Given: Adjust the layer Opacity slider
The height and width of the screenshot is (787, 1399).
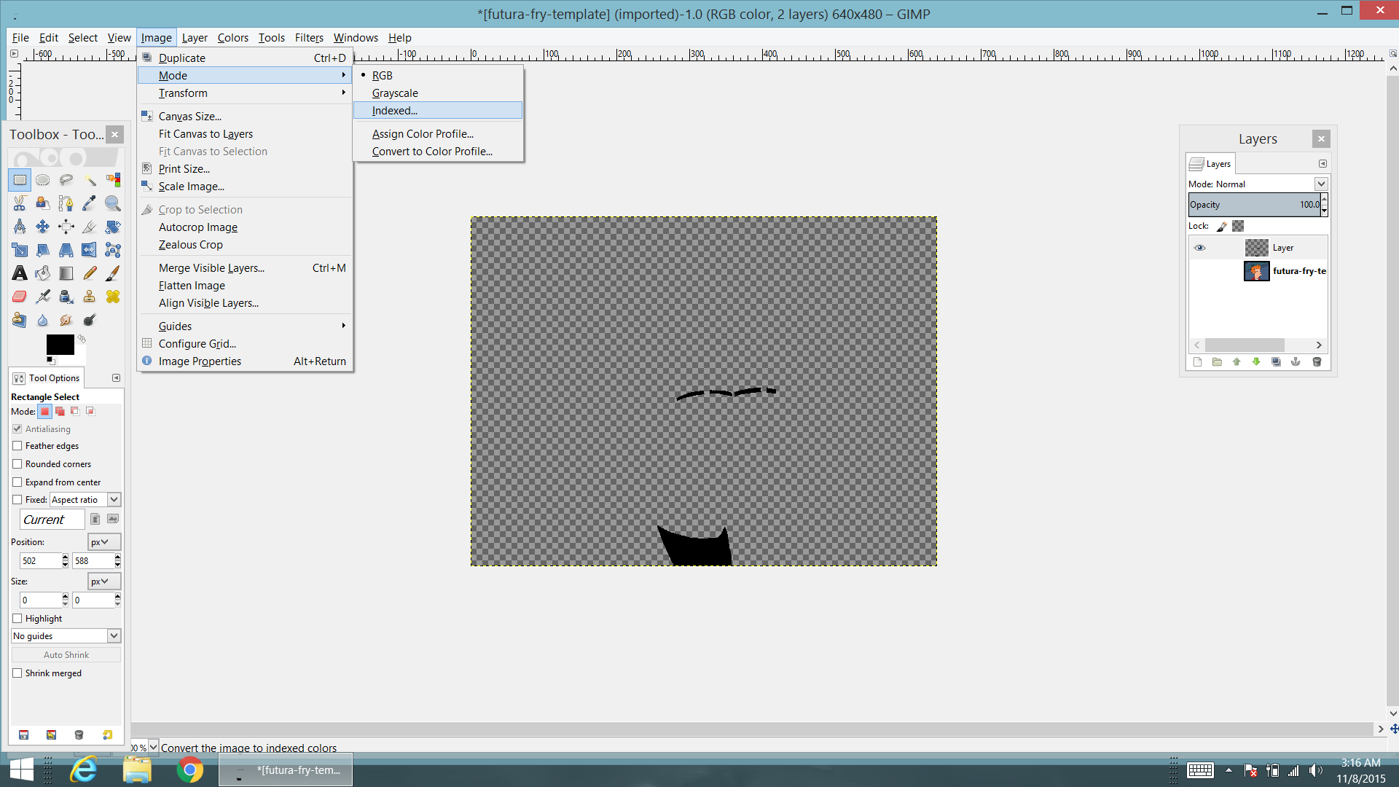Looking at the screenshot, I should click(1254, 205).
